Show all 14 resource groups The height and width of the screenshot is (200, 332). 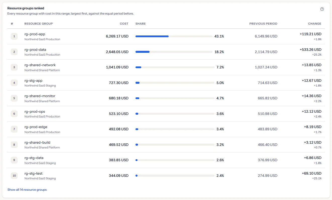27,190
